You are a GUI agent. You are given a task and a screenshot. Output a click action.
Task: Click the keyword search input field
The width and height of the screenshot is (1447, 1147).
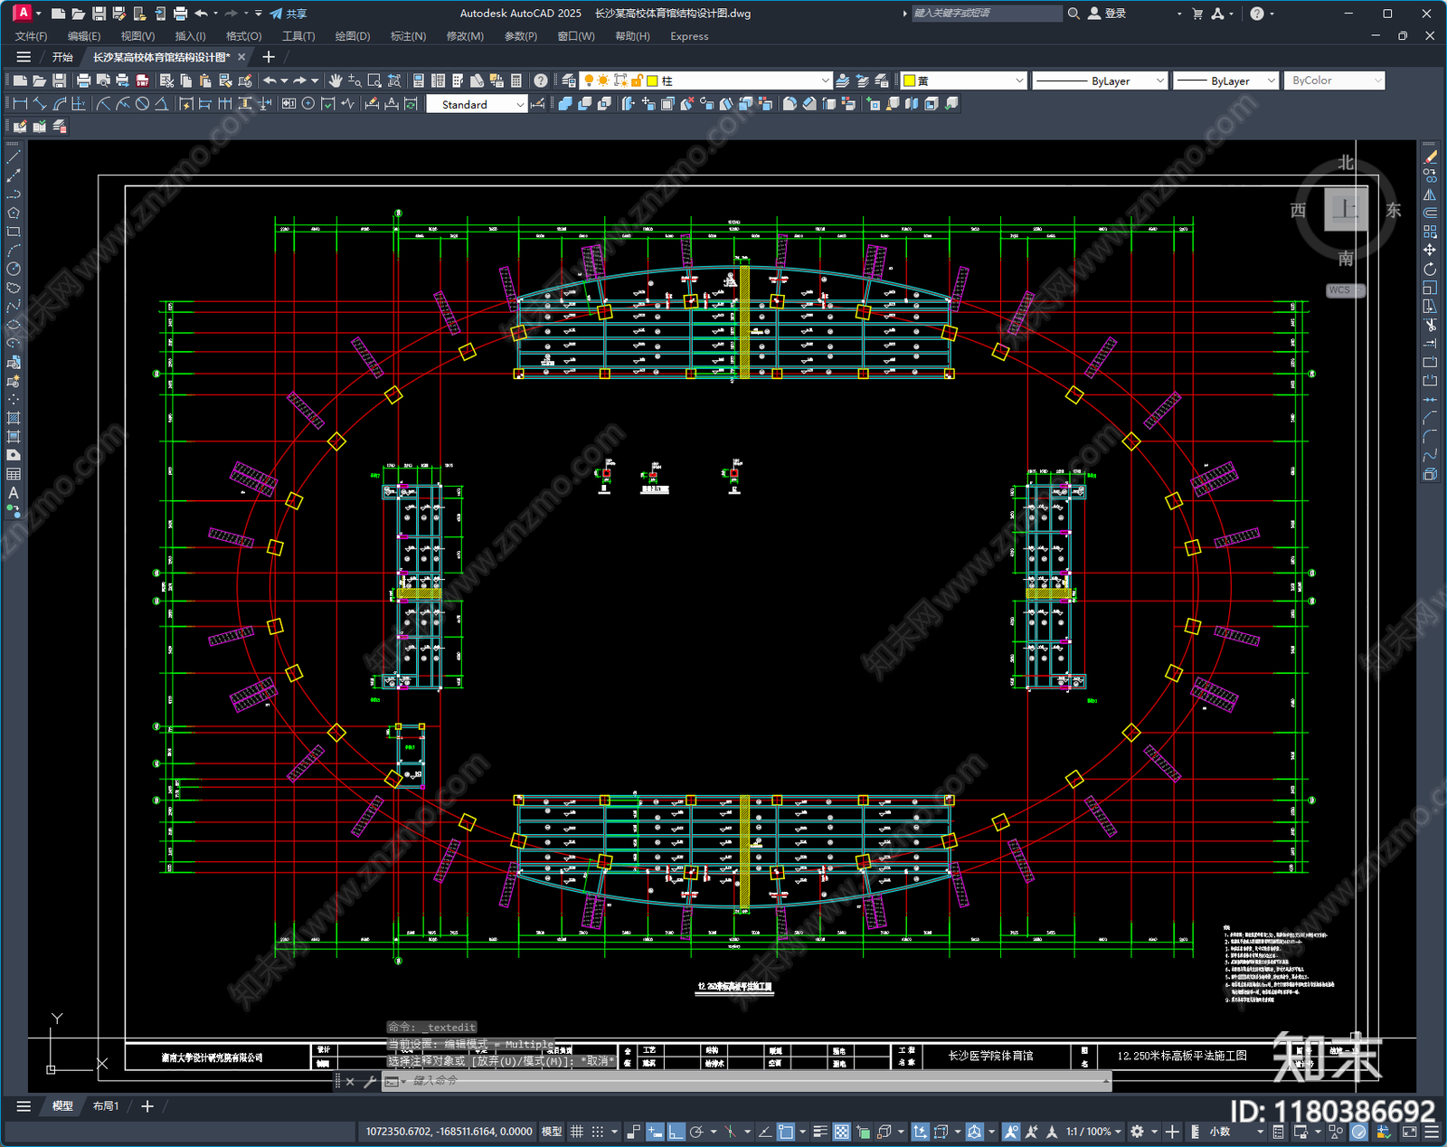pos(987,14)
